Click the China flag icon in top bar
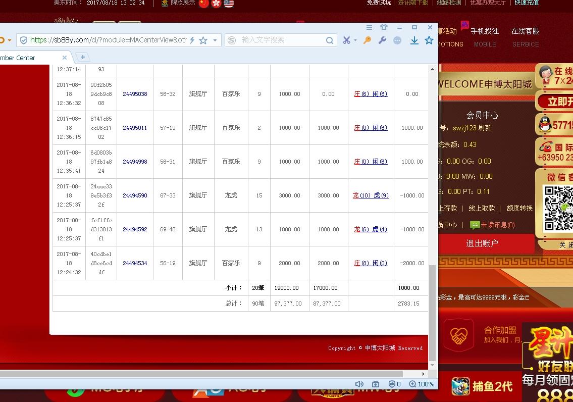 tap(204, 4)
